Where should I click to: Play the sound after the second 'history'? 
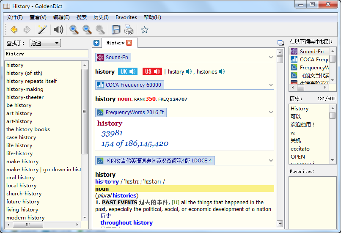point(189,71)
